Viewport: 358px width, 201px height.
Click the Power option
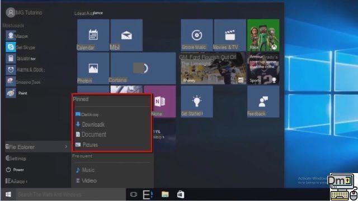click(15, 170)
